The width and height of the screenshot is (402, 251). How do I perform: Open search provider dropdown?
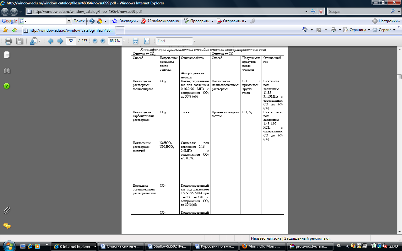click(399, 12)
